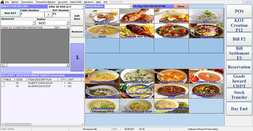This screenshot has height=131, width=253.
Task: Open the Tandoor category tile
Action: tap(206, 31)
